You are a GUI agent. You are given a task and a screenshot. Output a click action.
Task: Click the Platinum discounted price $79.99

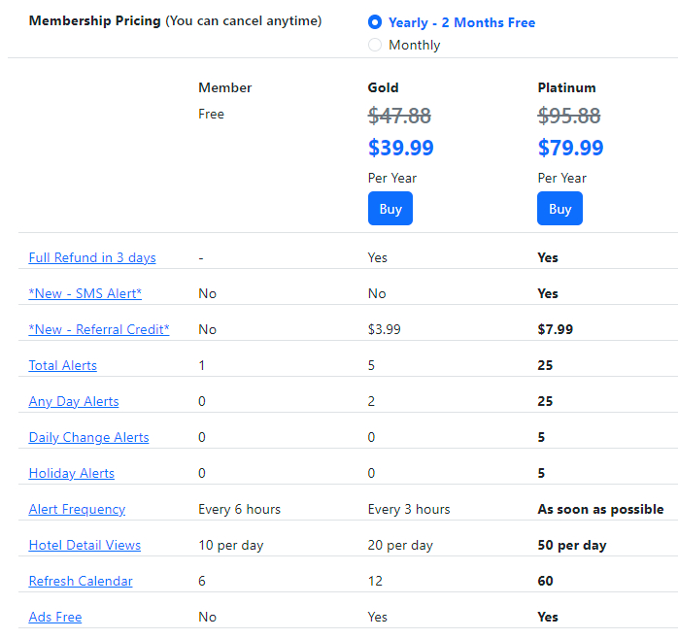[570, 148]
